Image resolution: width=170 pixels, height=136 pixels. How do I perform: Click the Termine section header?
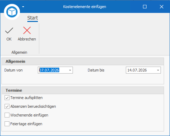[83, 90]
